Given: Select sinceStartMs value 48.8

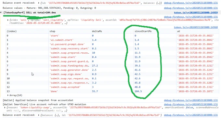Looking at the screenshot, I should [137, 87].
